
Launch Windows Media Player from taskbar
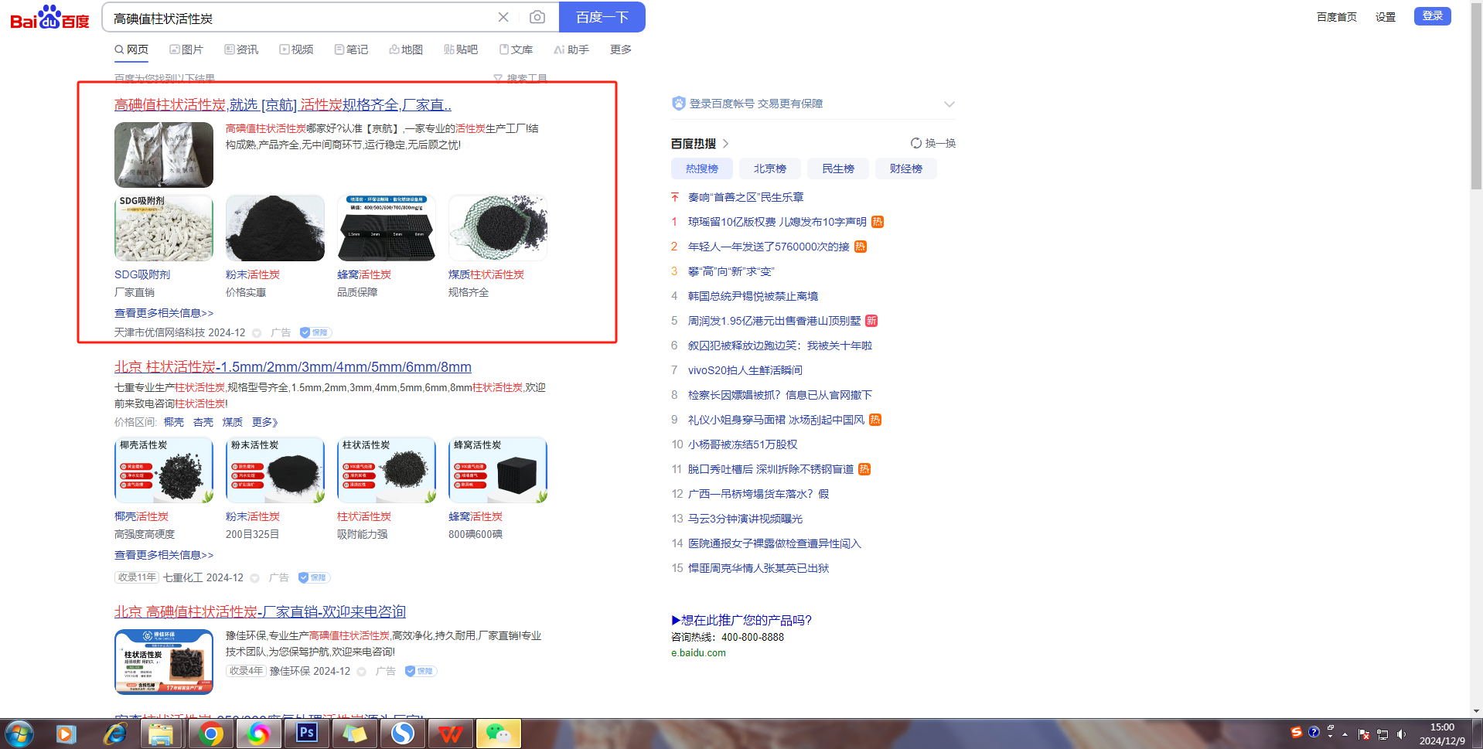[x=66, y=734]
